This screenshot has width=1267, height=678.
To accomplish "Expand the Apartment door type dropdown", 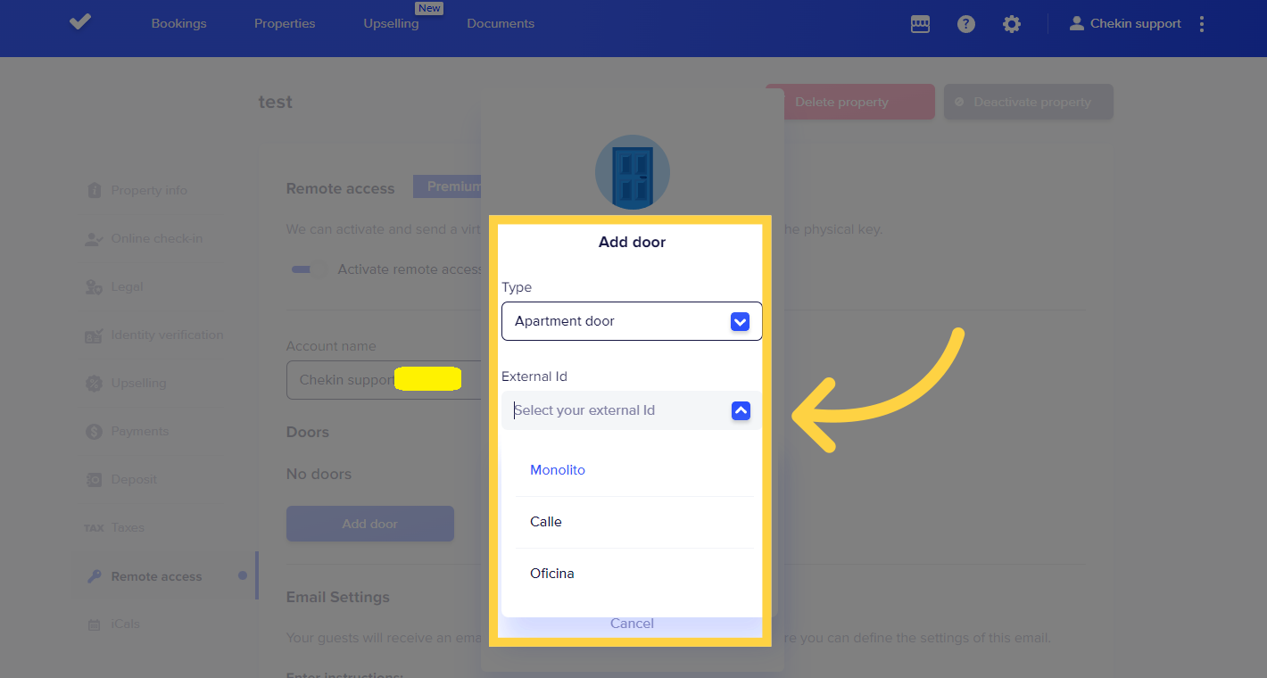I will click(740, 321).
